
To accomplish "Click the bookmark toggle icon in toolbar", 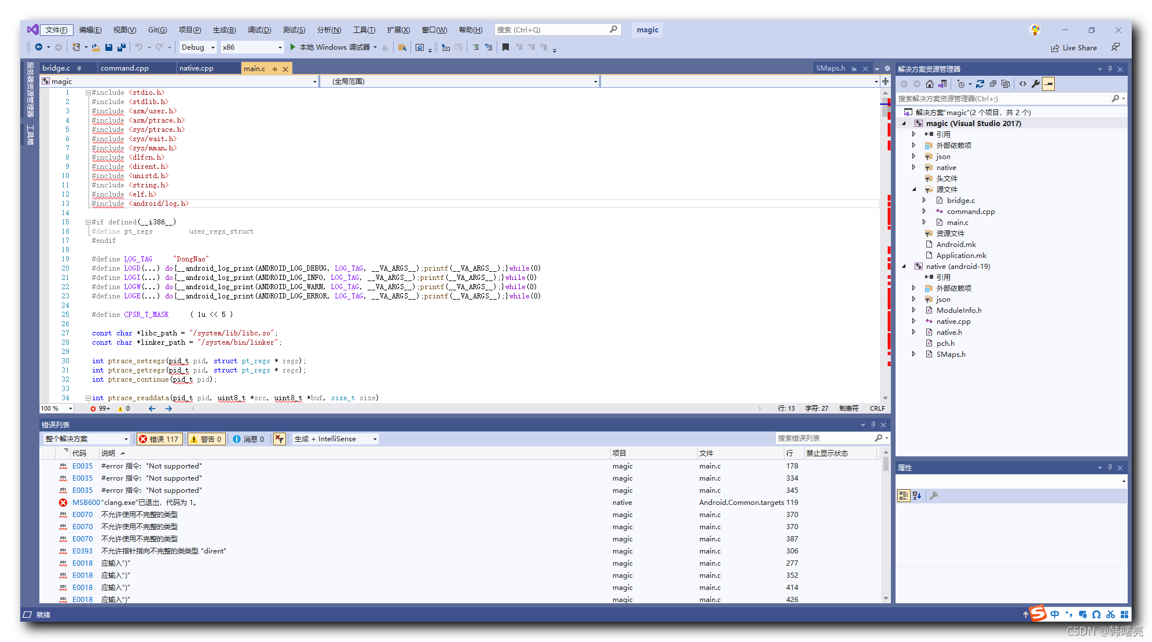I will tap(505, 47).
